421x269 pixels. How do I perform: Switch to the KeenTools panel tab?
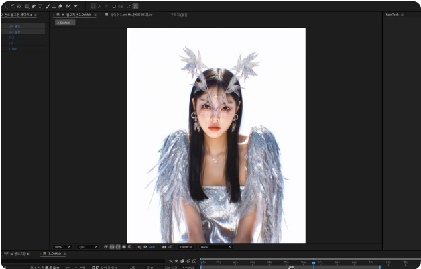pyautogui.click(x=392, y=15)
